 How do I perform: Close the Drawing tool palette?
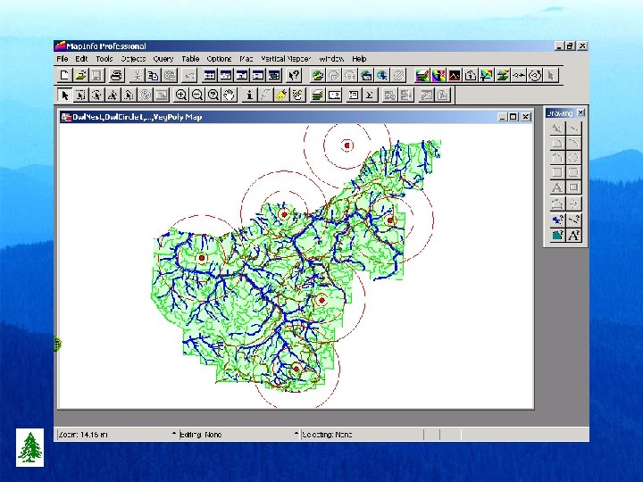point(580,113)
